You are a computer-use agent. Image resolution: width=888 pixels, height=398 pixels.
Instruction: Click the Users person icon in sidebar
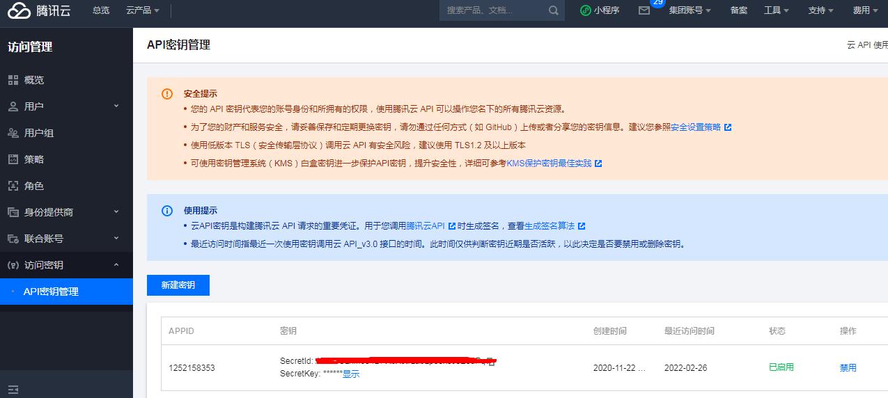tap(13, 106)
